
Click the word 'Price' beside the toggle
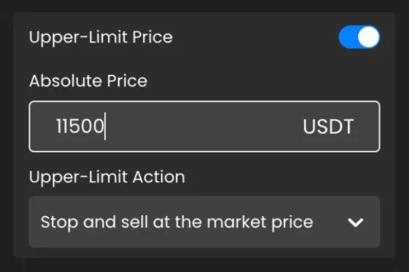(x=152, y=37)
